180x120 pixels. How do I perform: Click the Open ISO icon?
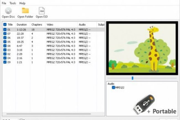pyautogui.click(x=42, y=11)
